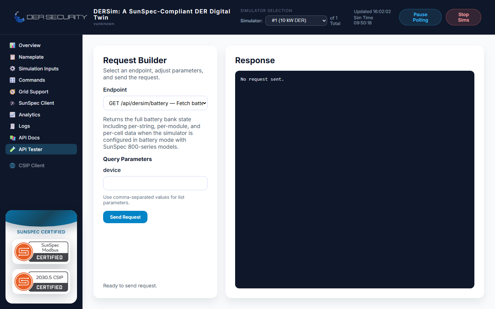This screenshot has height=309, width=495.
Task: Click the Query Parameters label
Action: [x=128, y=159]
